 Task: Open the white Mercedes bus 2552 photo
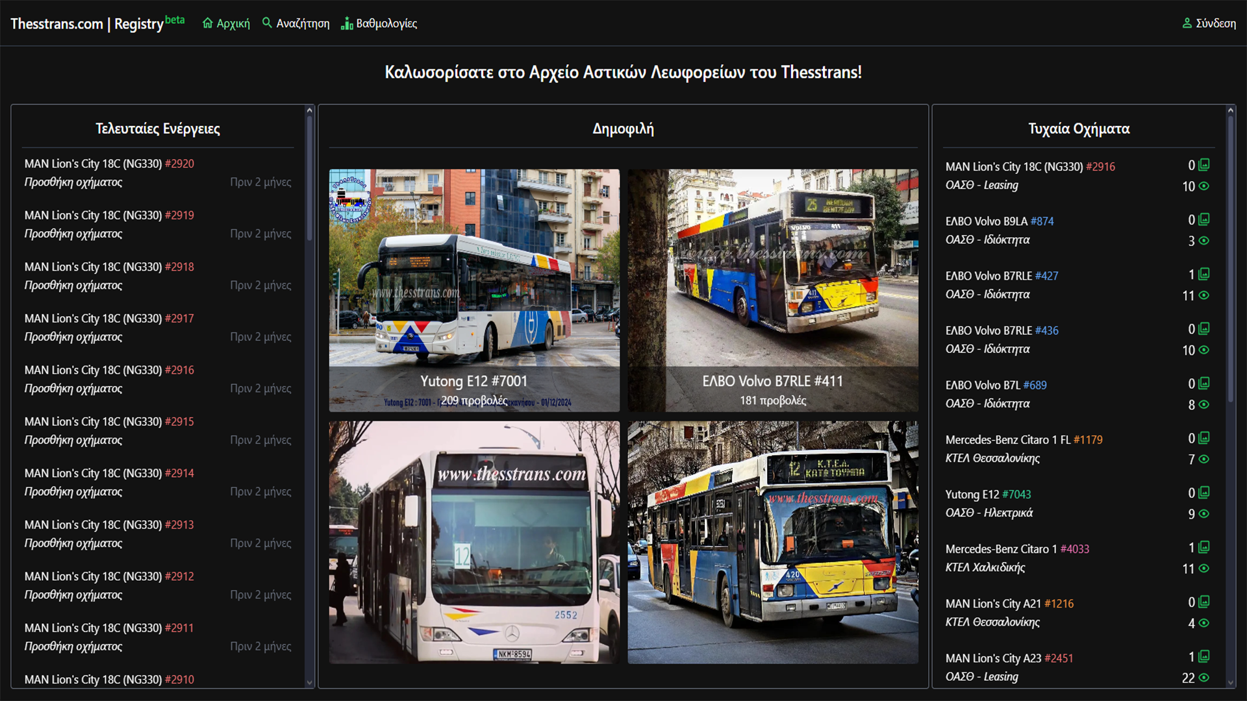point(474,542)
